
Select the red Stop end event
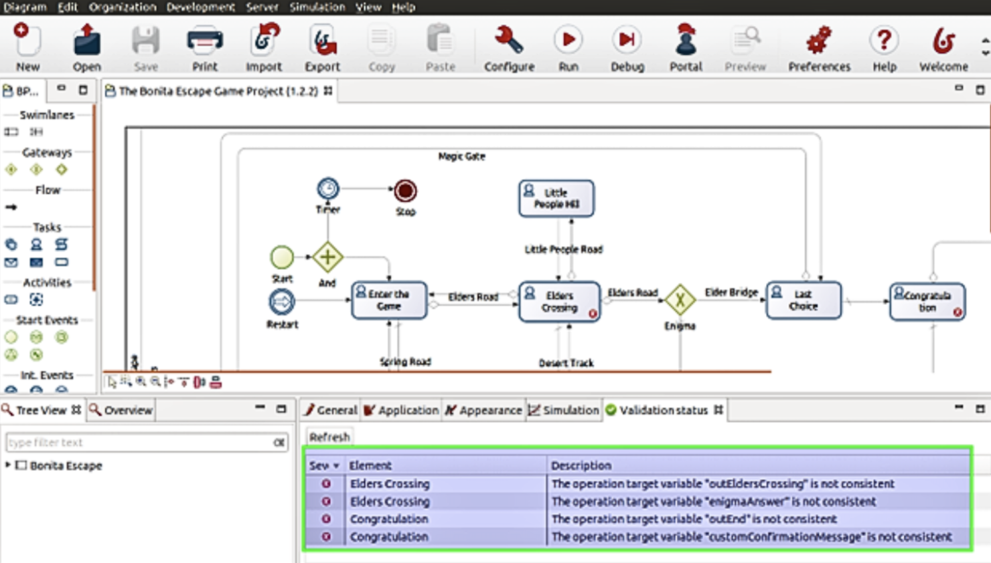click(x=405, y=191)
